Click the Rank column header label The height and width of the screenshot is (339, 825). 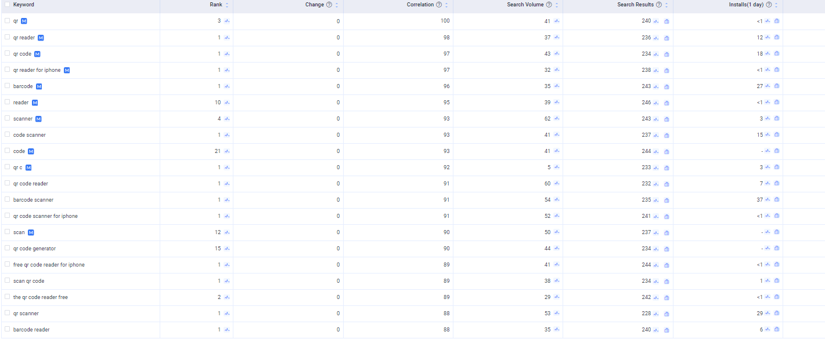tap(216, 5)
